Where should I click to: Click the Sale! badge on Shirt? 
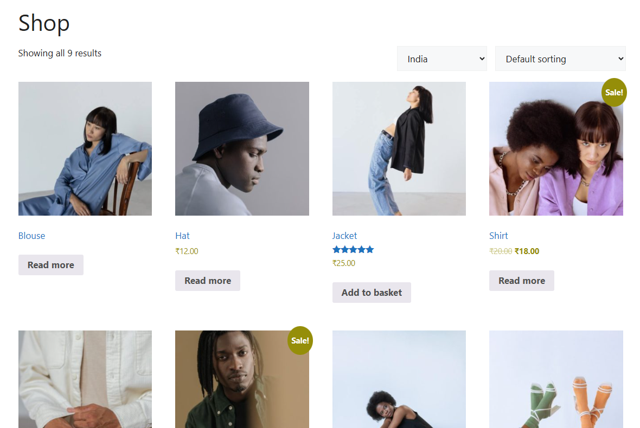coord(613,93)
